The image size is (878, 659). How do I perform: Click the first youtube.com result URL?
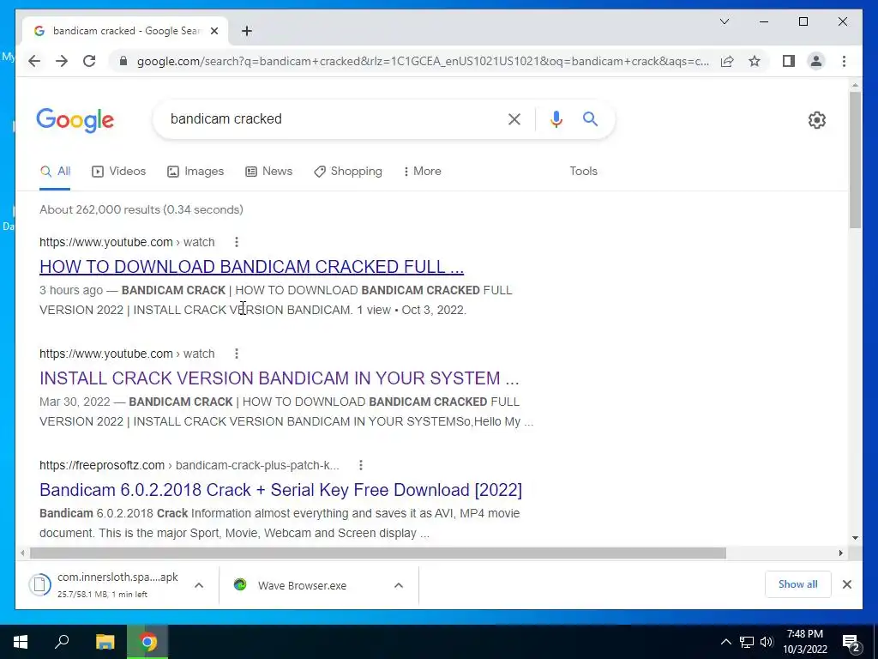(x=127, y=242)
